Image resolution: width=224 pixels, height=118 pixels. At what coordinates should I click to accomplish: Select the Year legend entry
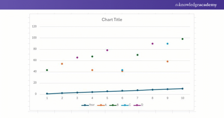pyautogui.click(x=88, y=105)
